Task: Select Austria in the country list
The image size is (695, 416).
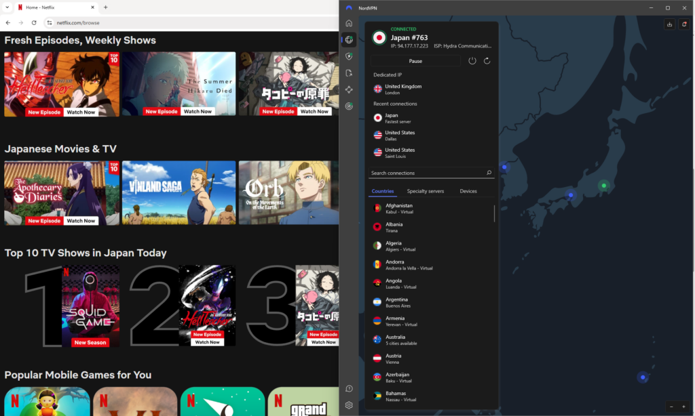Action: (431, 358)
